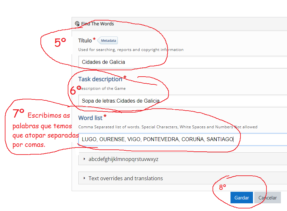Click the Find The Words title text
The width and height of the screenshot is (287, 211).
98,24
